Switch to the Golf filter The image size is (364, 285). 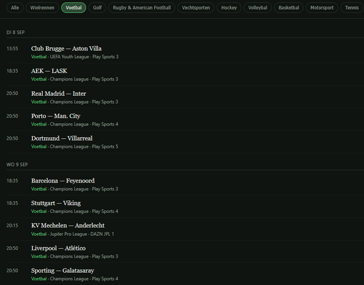[x=97, y=8]
